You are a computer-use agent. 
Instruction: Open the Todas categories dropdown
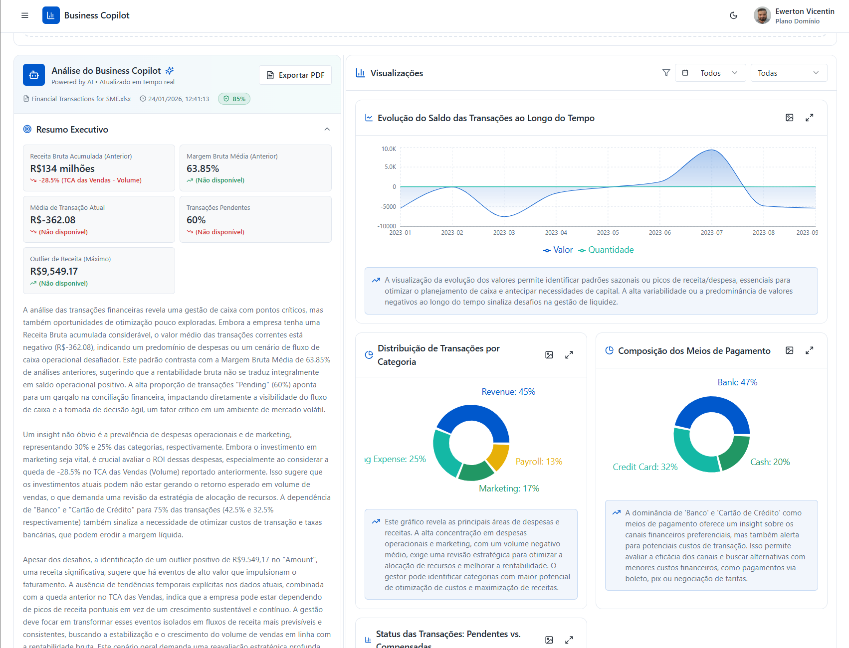(x=789, y=73)
